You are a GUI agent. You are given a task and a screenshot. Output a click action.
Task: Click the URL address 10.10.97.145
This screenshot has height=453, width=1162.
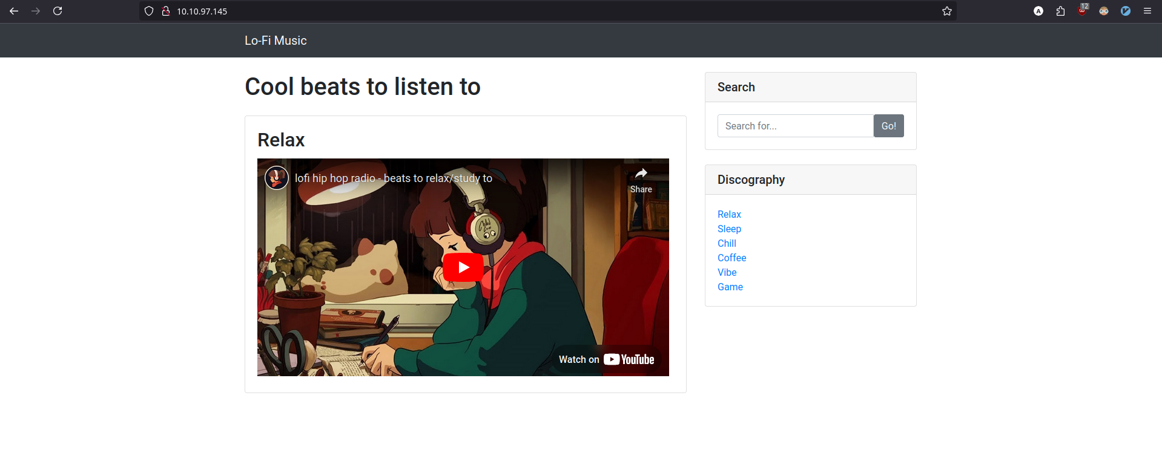pos(202,11)
